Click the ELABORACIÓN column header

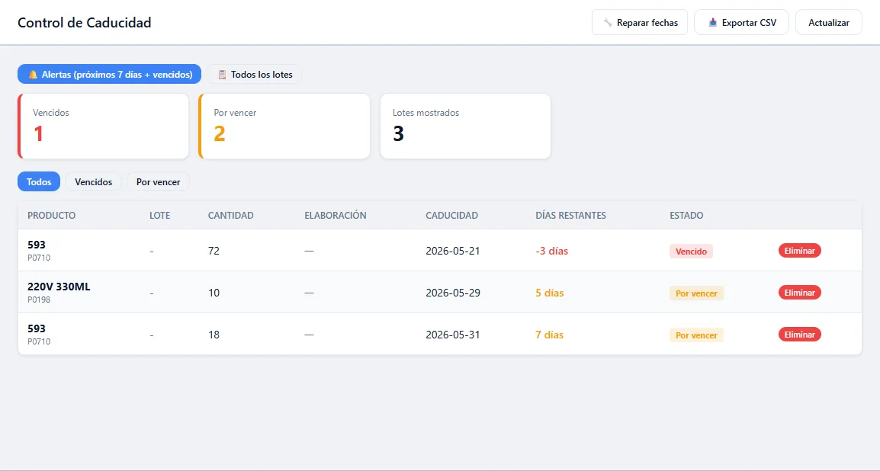(335, 216)
